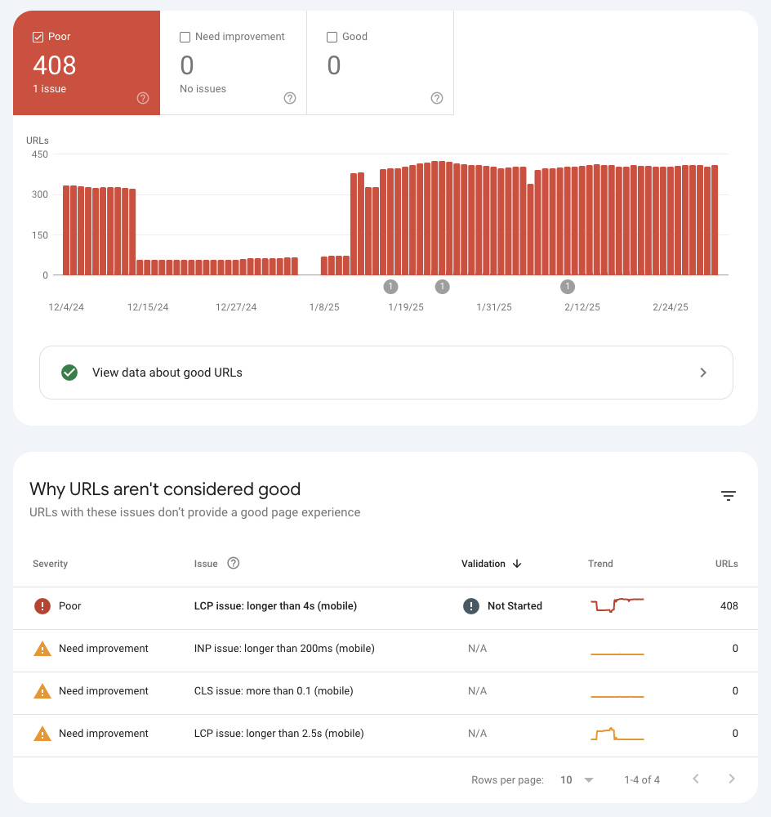Open CLS issue more than 0.1 row
The image size is (771, 817).
coord(274,691)
